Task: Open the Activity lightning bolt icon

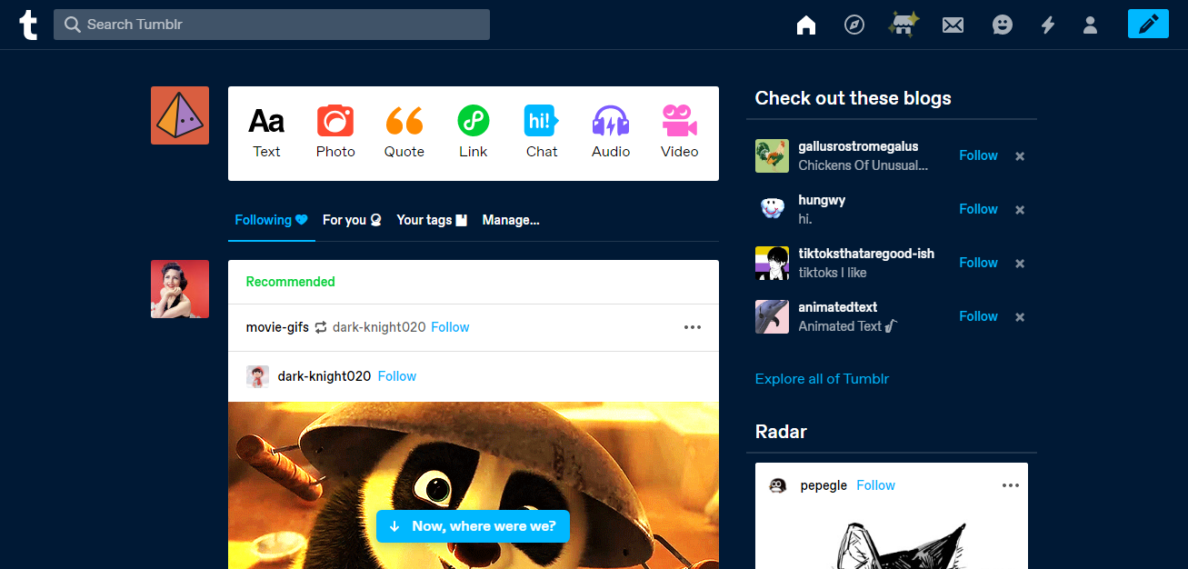Action: (1048, 25)
